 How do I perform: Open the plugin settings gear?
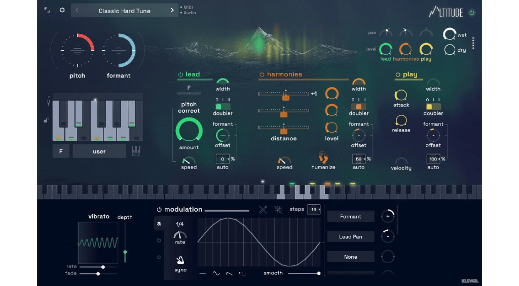pos(62,10)
